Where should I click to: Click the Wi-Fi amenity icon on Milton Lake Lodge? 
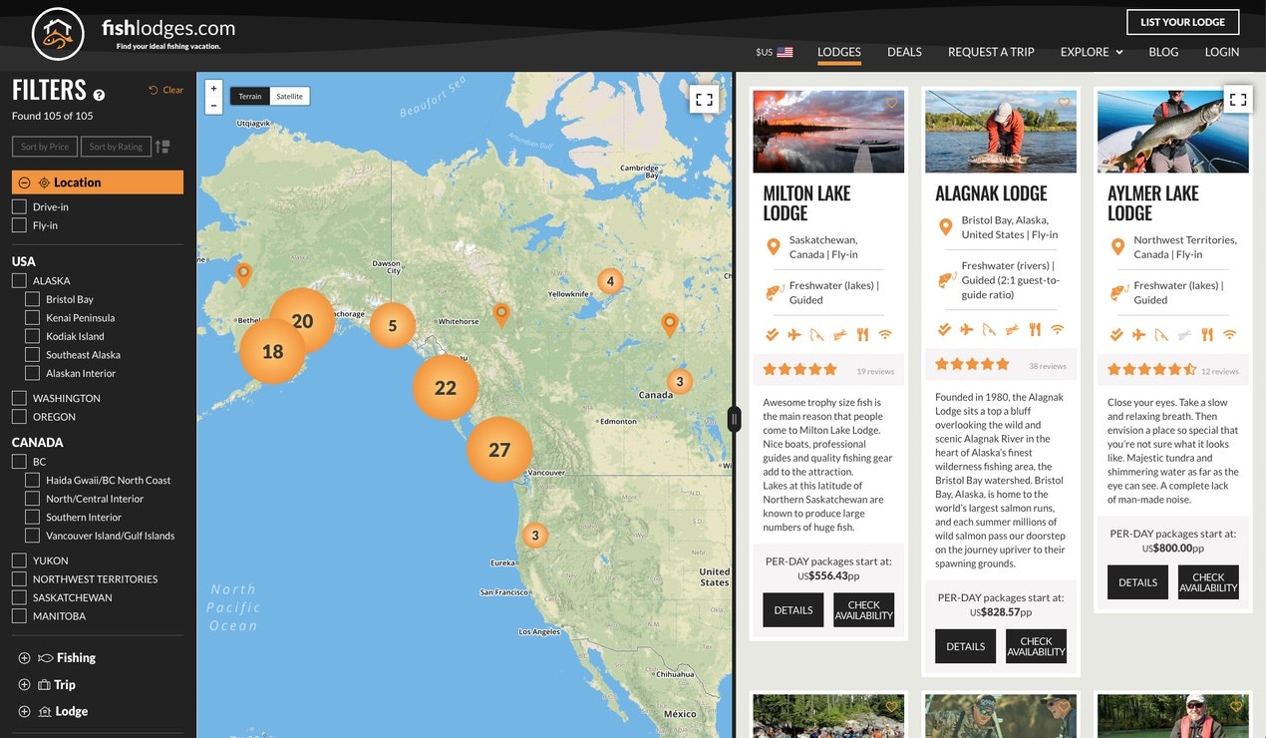[885, 334]
